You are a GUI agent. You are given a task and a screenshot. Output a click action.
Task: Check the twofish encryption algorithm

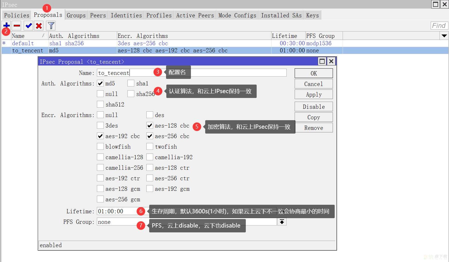[x=150, y=146]
